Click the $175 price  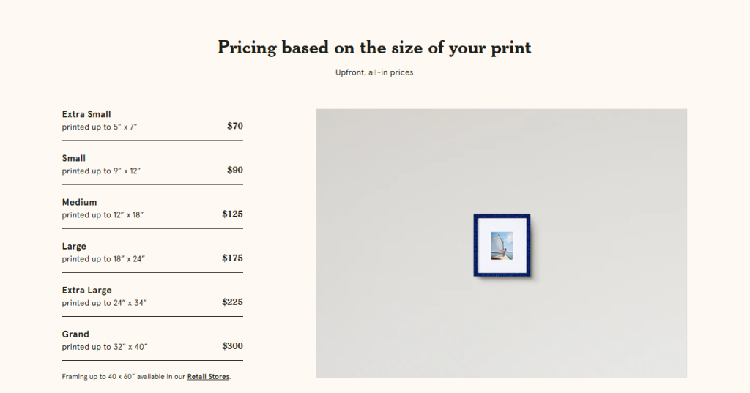(x=232, y=258)
